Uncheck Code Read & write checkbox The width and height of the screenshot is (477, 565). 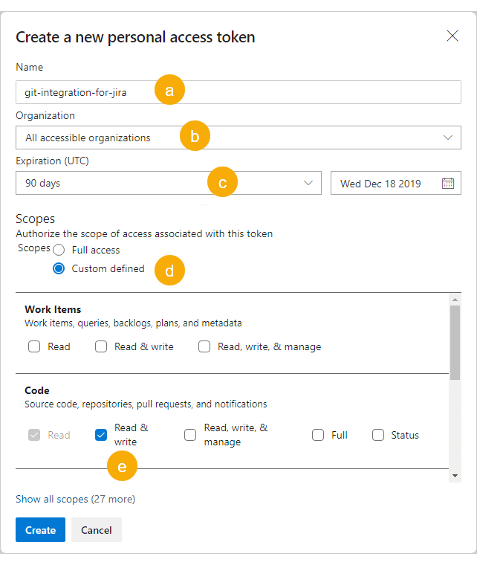click(x=101, y=435)
